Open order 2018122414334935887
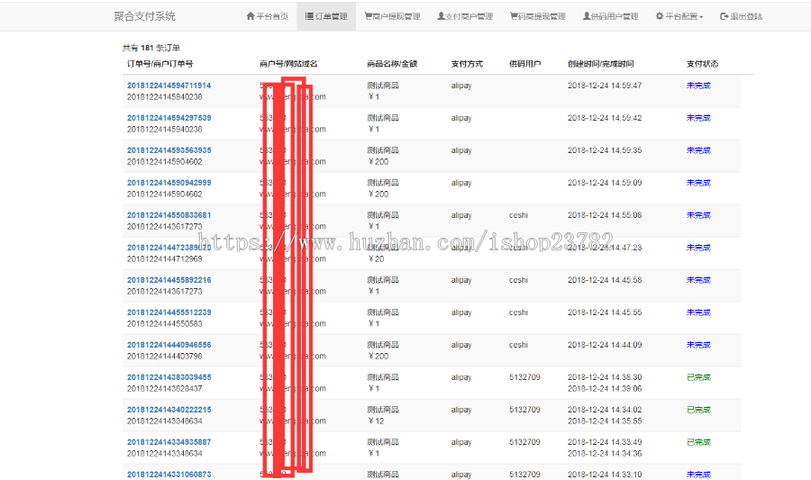The image size is (811, 480). 169,442
